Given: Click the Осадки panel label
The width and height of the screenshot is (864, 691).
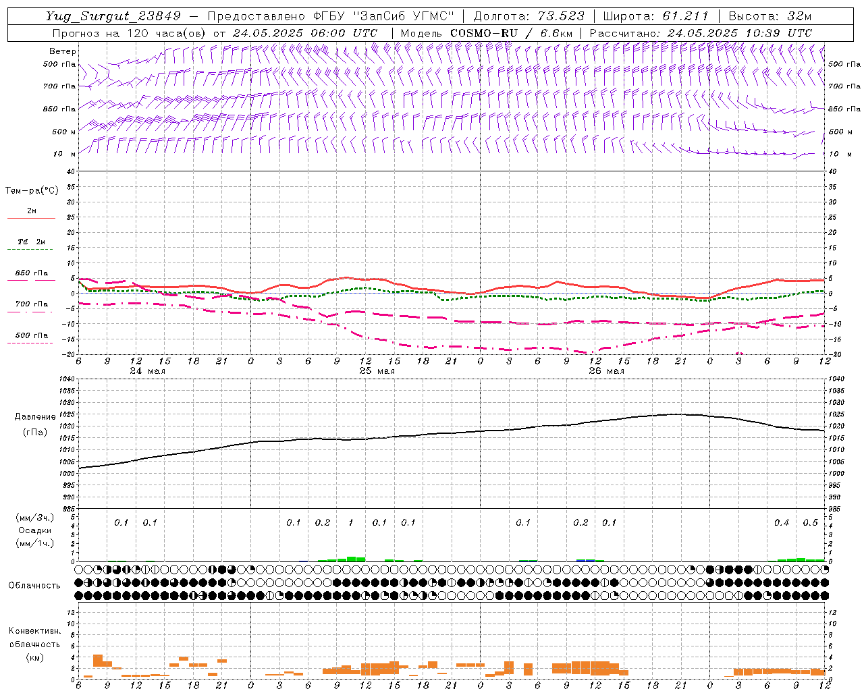Looking at the screenshot, I should 35,530.
